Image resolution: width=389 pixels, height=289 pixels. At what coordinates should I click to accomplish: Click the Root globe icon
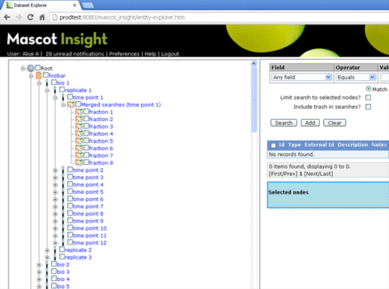click(x=30, y=68)
